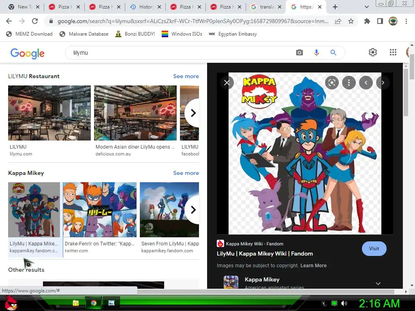Click the 2:16 AM clock

pyautogui.click(x=379, y=304)
